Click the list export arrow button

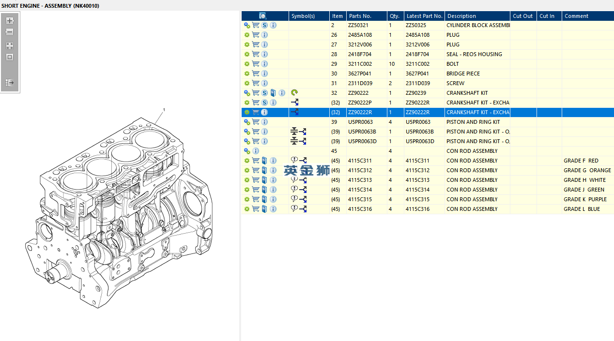(10, 83)
